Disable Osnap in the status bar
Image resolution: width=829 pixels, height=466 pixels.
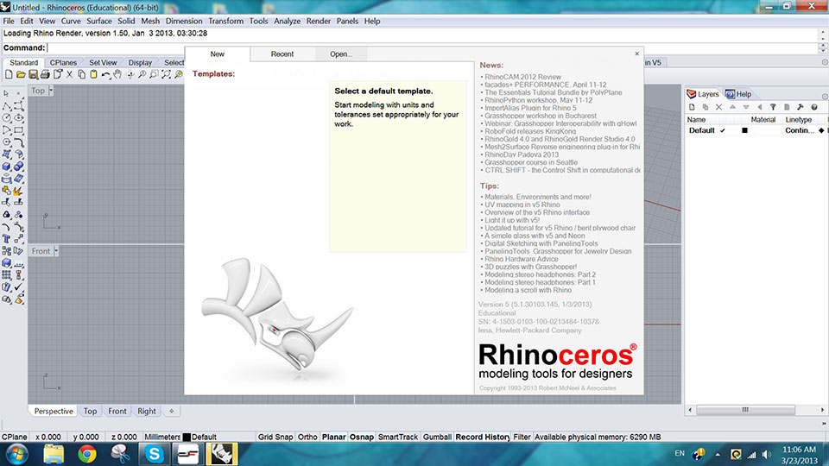click(x=361, y=438)
